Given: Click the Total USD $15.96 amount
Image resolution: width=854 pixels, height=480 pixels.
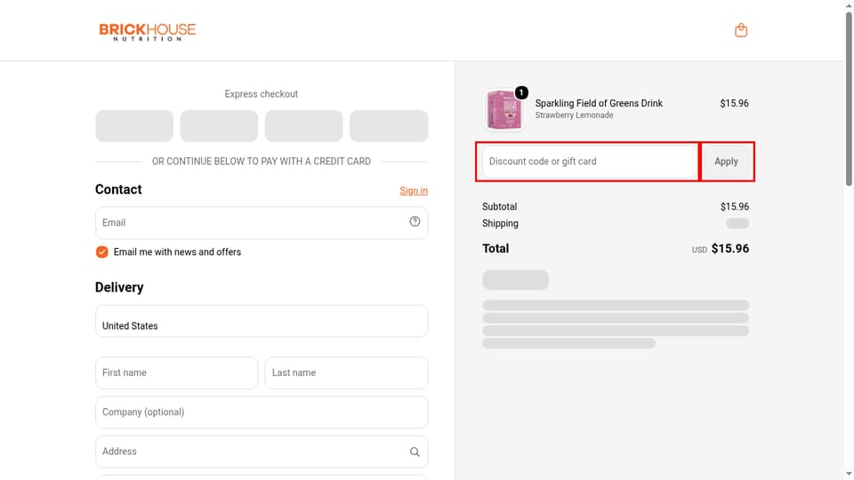Looking at the screenshot, I should point(721,249).
